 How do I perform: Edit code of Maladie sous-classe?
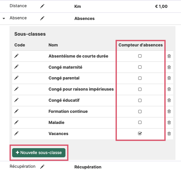(x=16, y=122)
